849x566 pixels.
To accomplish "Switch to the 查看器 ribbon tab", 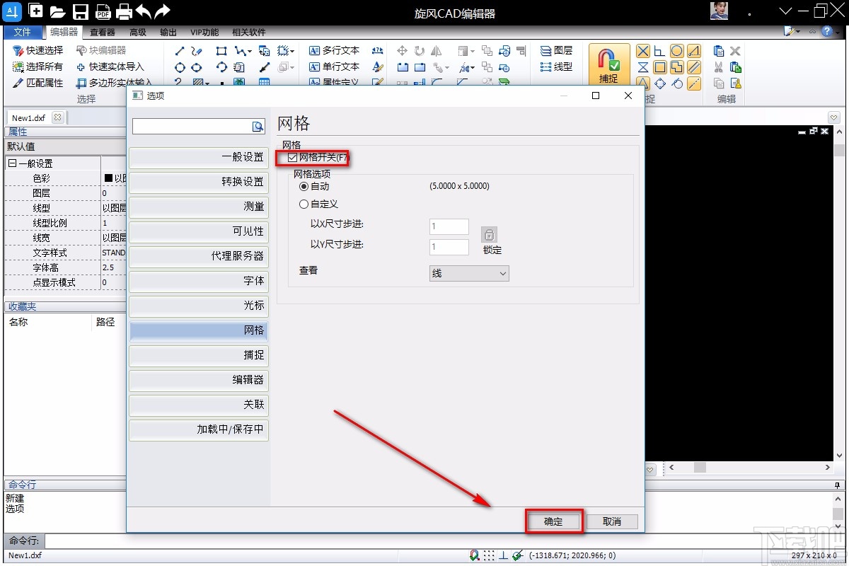I will [103, 32].
